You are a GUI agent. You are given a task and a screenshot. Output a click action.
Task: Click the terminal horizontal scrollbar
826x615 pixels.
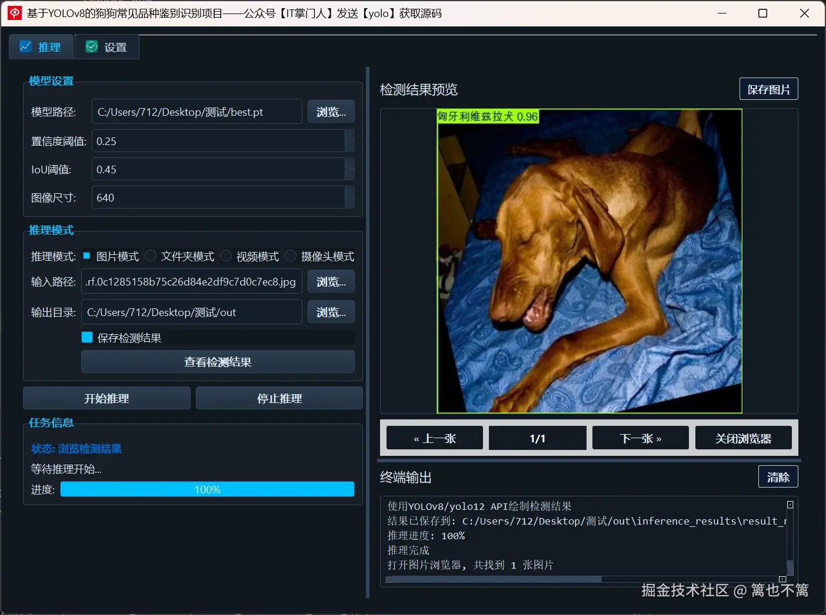point(493,579)
